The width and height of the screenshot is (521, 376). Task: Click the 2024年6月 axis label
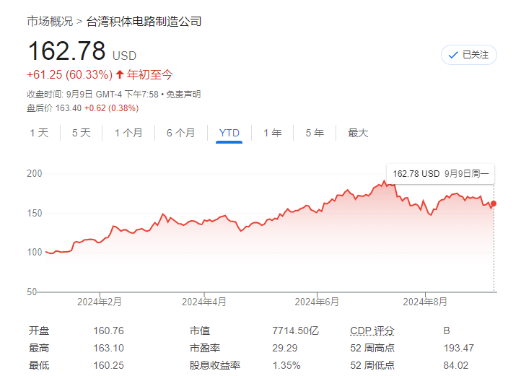coord(317,302)
